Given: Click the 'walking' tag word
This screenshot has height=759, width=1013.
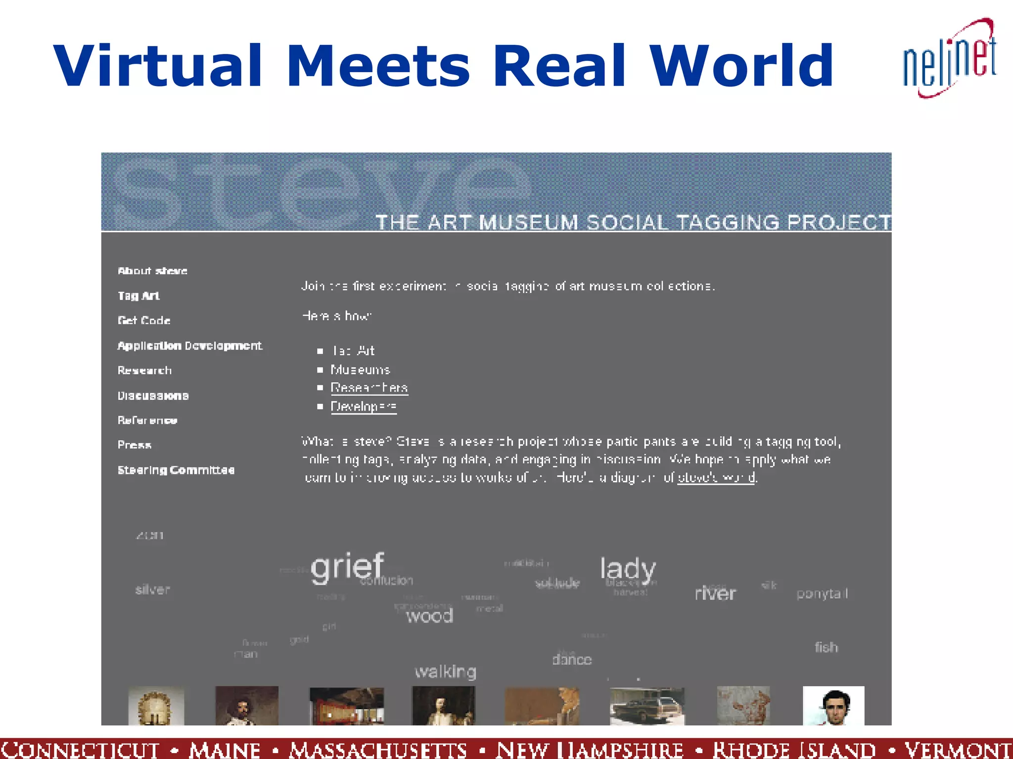Looking at the screenshot, I should click(x=446, y=672).
